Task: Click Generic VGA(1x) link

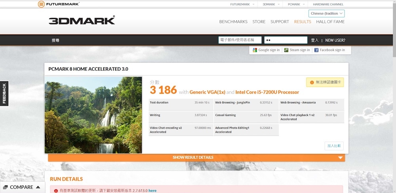Action: (208, 92)
